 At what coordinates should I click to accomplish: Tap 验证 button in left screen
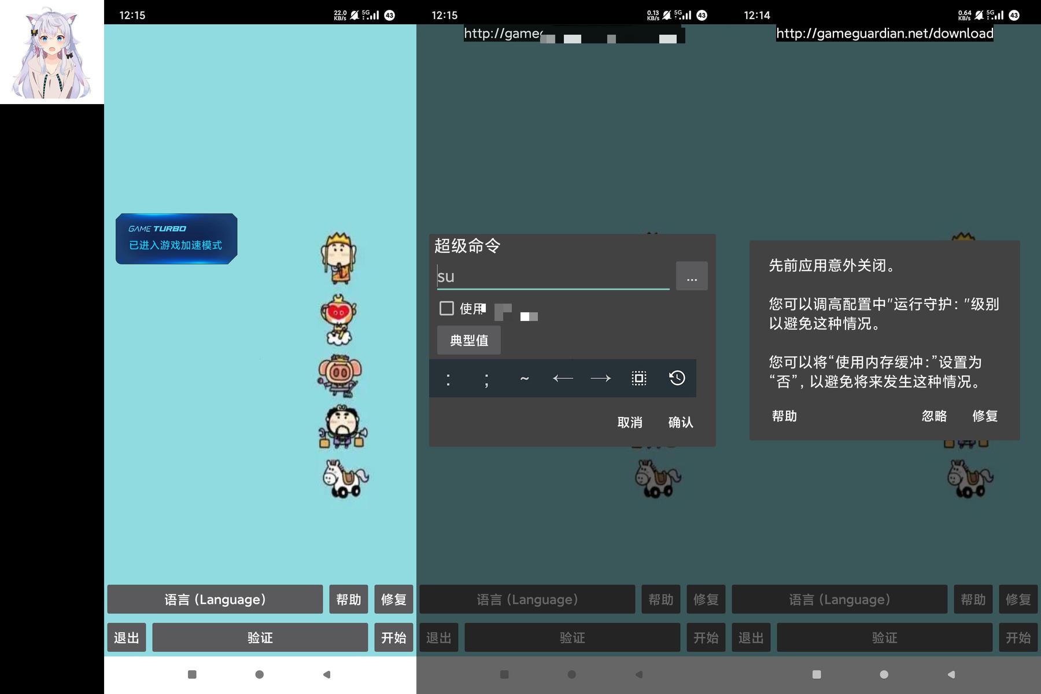click(260, 638)
